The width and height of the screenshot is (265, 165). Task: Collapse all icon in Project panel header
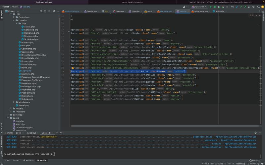pos(49,11)
